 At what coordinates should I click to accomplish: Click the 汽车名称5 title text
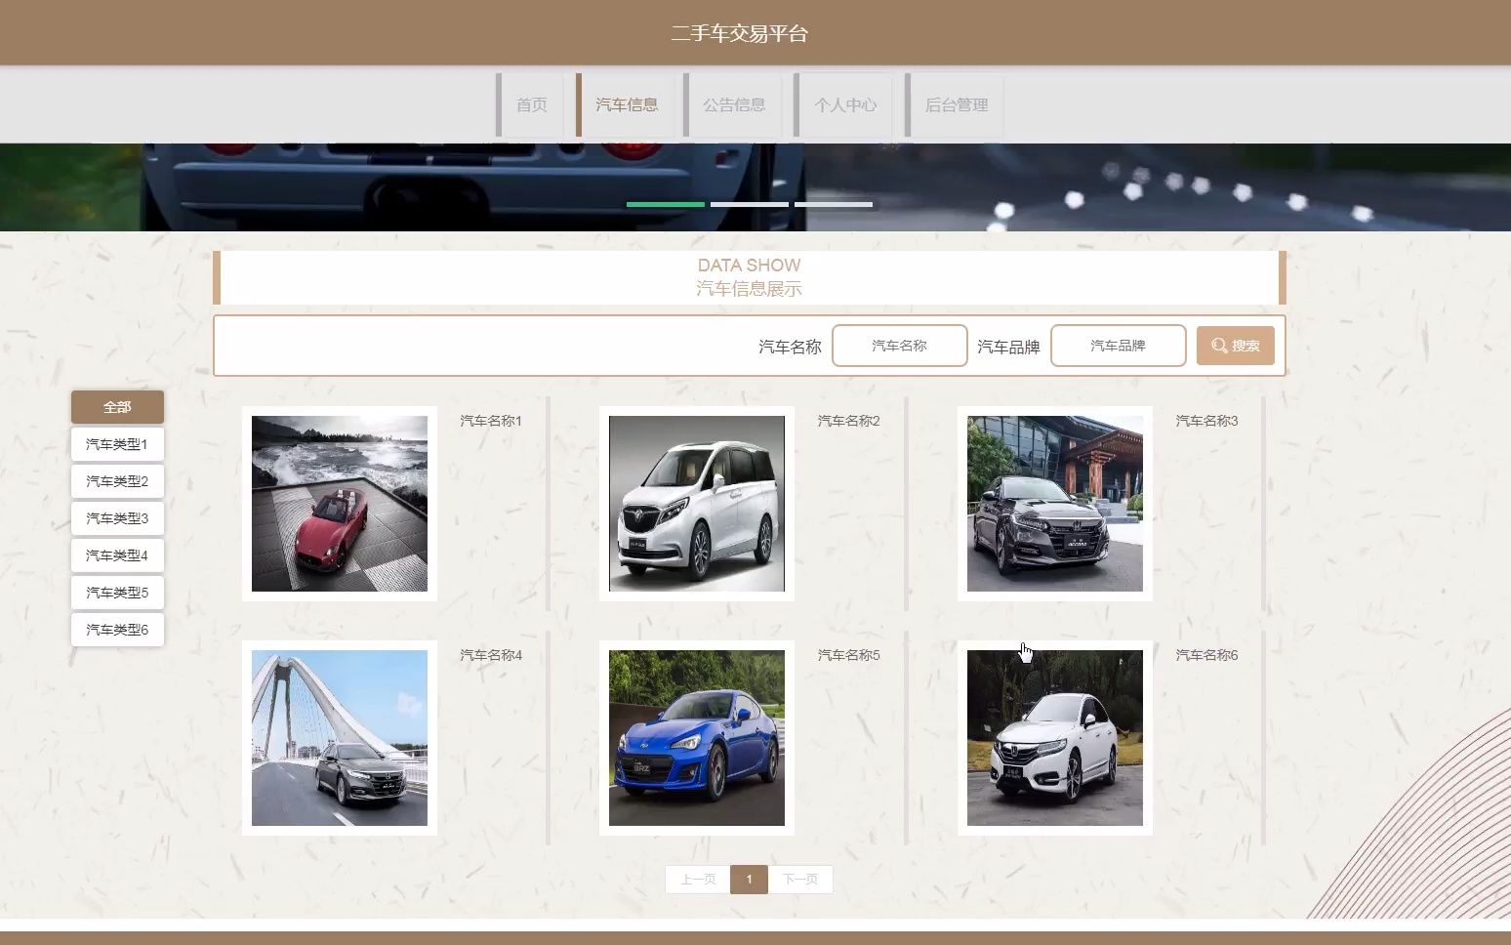point(849,655)
